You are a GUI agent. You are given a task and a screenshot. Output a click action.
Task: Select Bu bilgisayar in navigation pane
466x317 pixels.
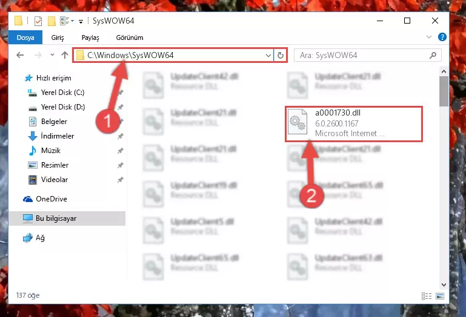pos(67,218)
